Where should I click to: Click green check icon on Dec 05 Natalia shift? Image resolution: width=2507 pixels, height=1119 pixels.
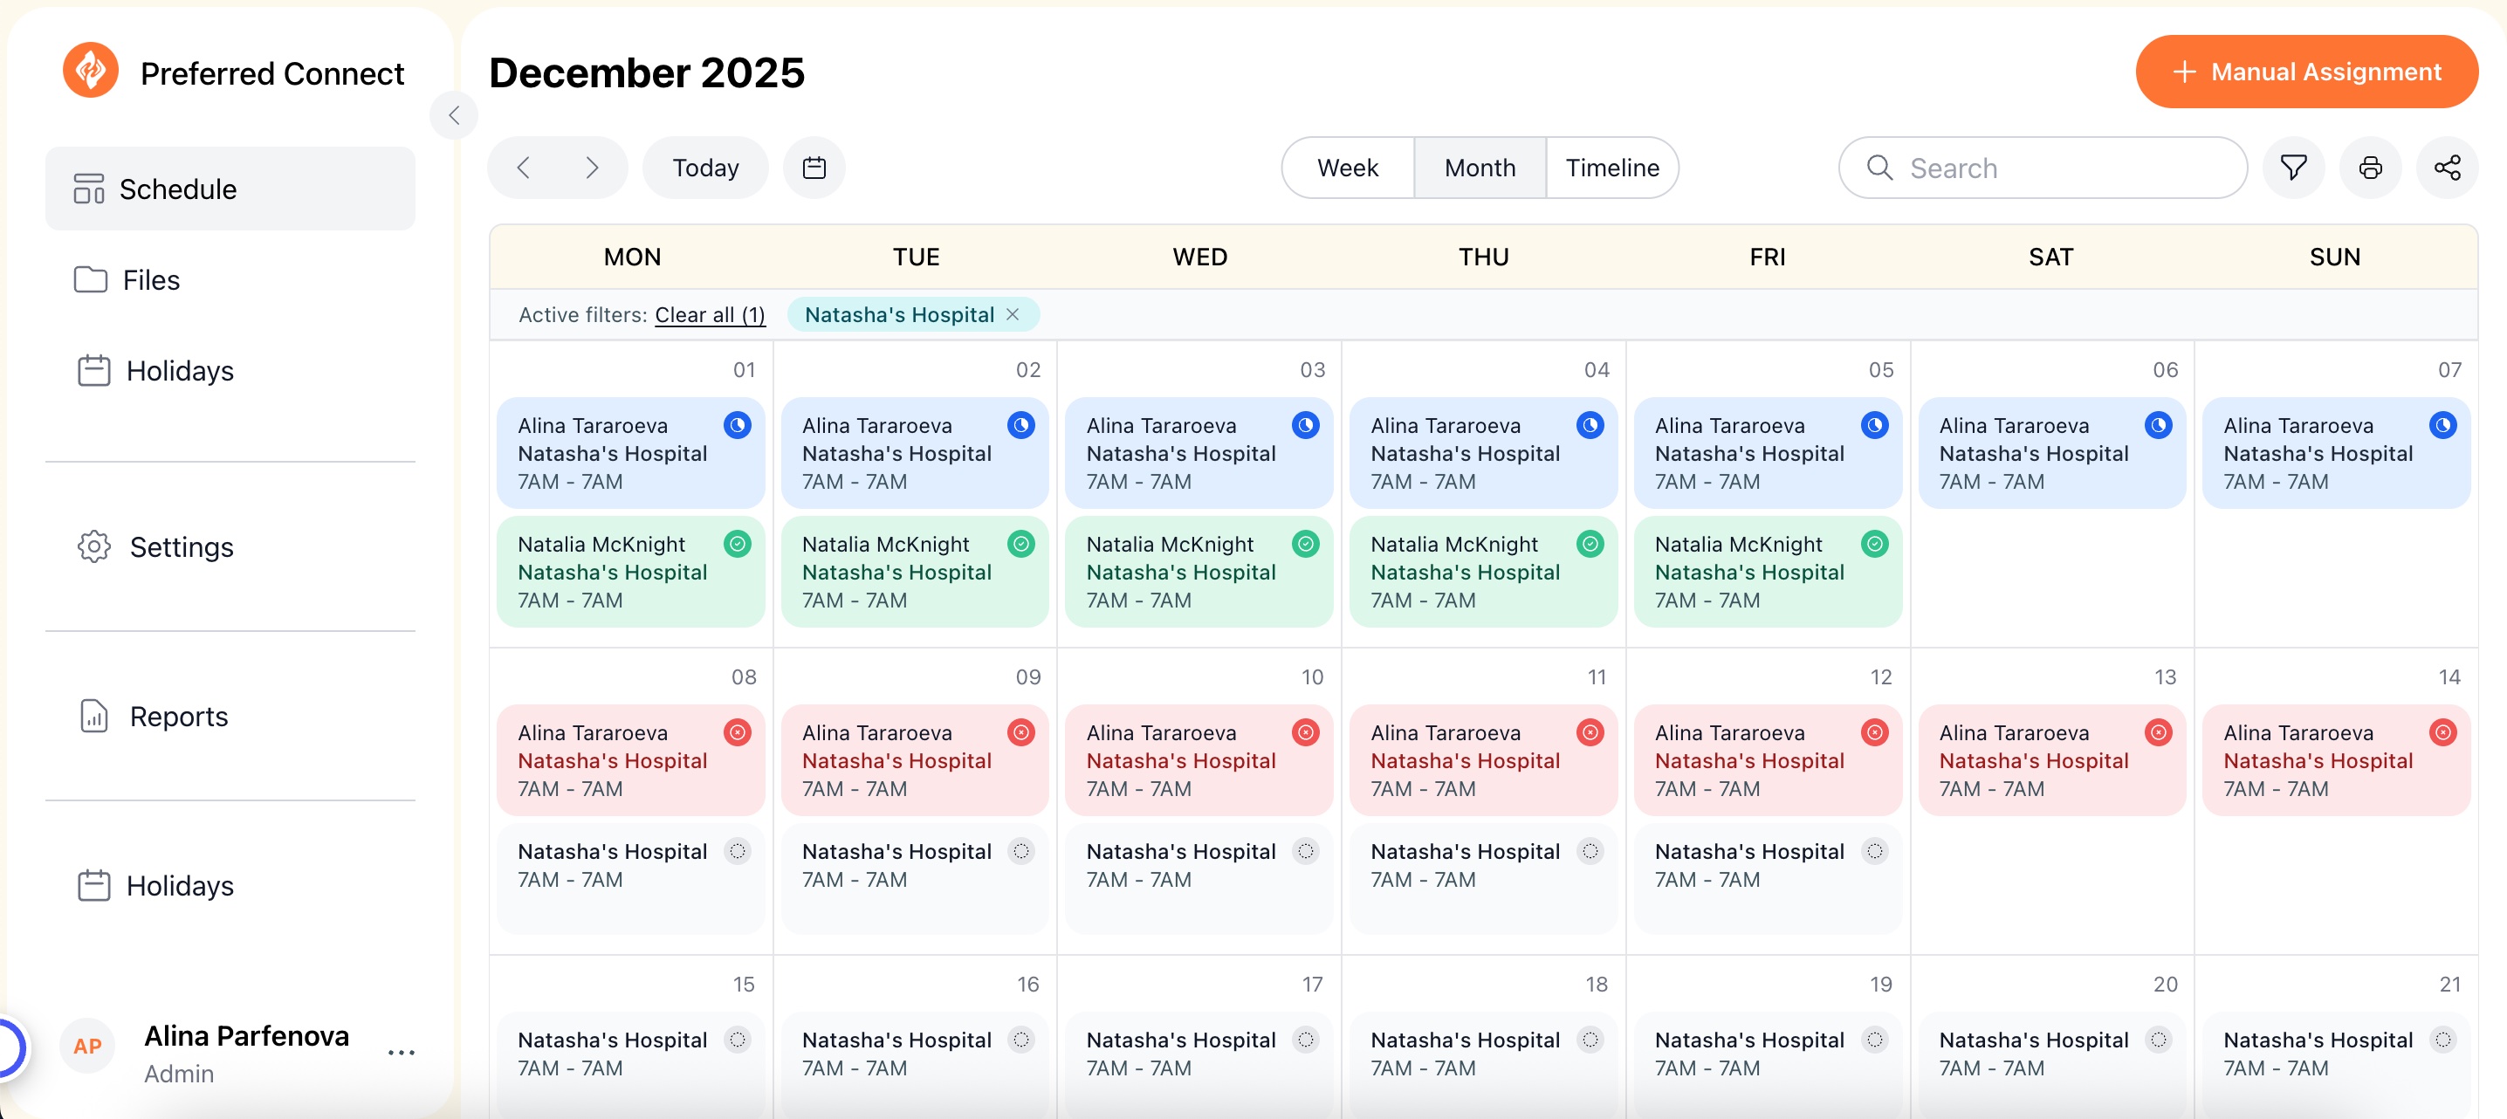click(x=1874, y=544)
